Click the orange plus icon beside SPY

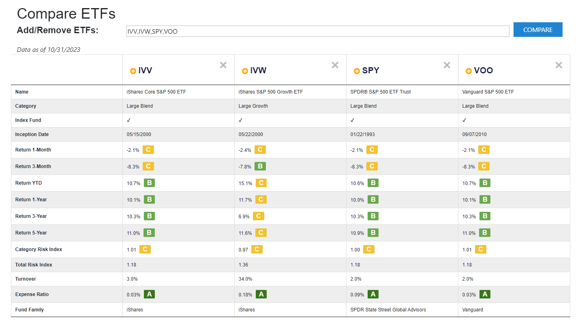click(357, 71)
